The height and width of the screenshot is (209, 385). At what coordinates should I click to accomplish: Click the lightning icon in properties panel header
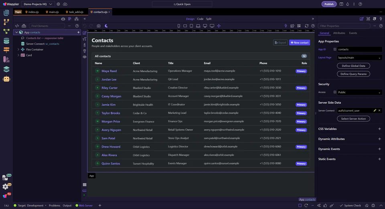click(381, 19)
